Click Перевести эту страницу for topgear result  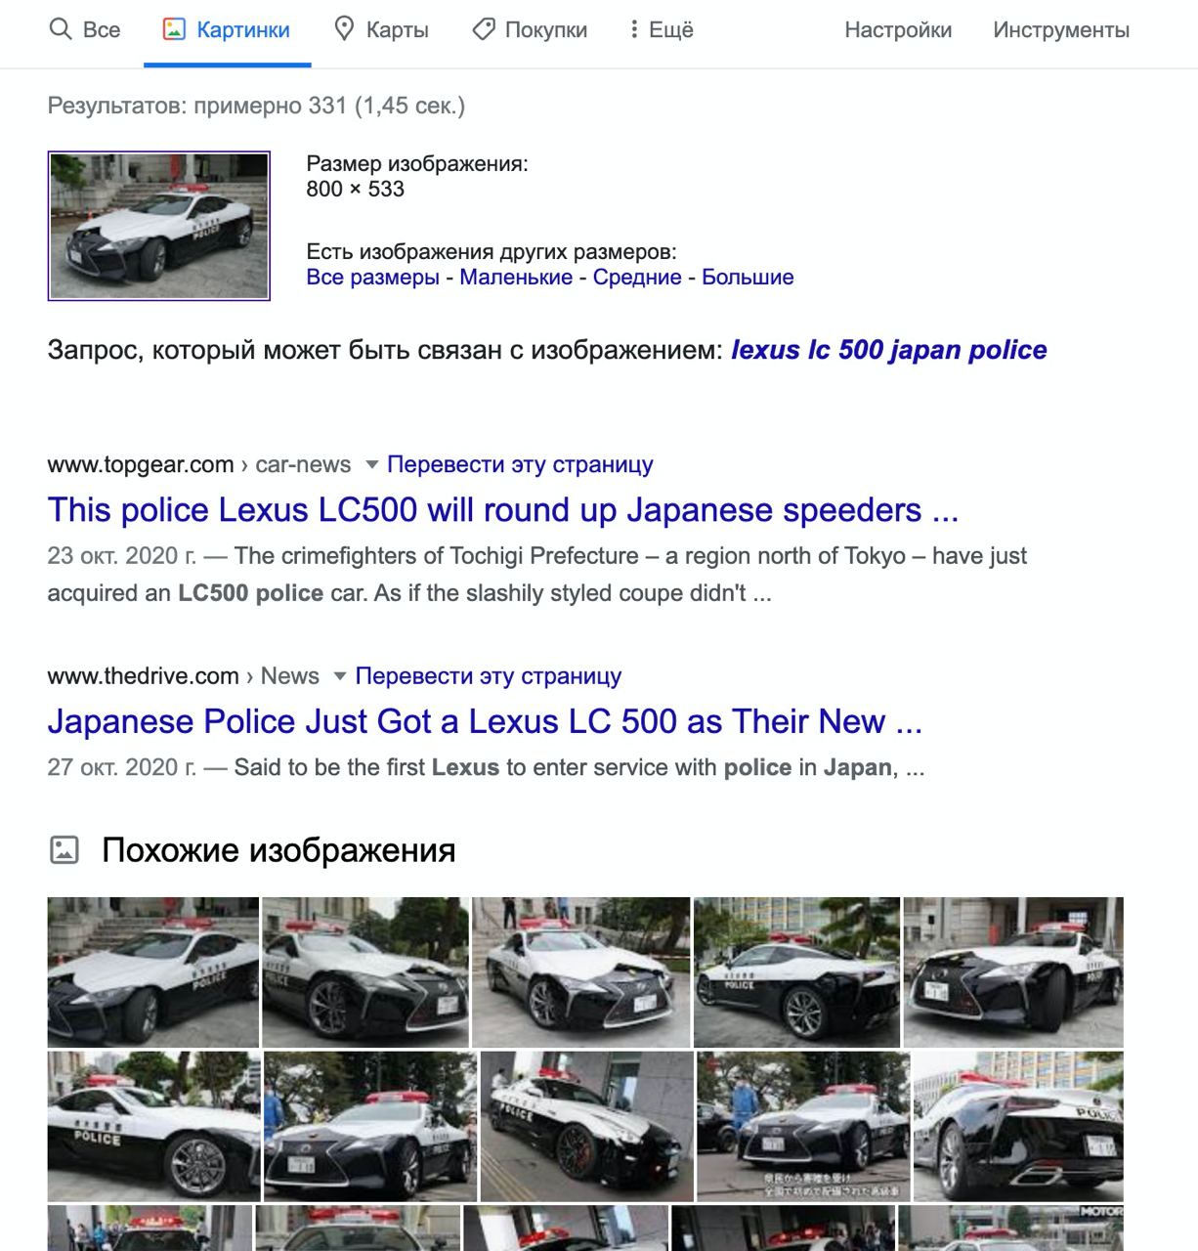coord(520,464)
